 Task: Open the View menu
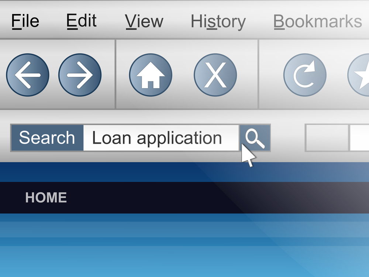pos(144,21)
